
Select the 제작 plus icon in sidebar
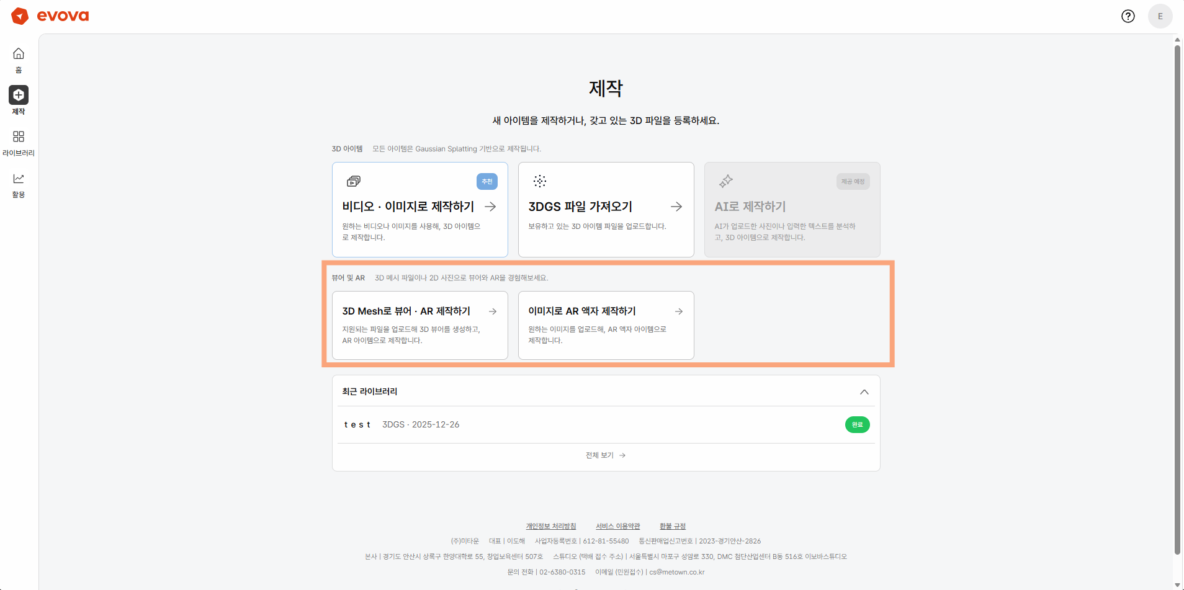[x=19, y=95]
